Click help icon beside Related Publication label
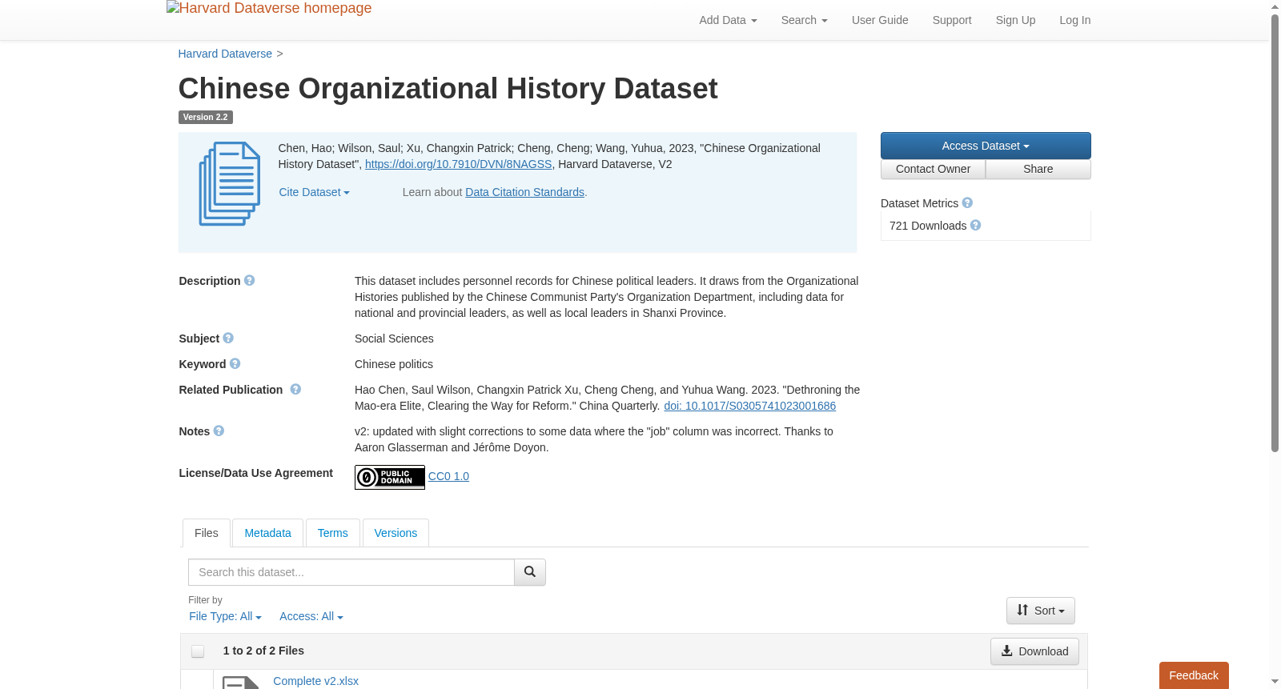This screenshot has width=1281, height=689. point(295,390)
